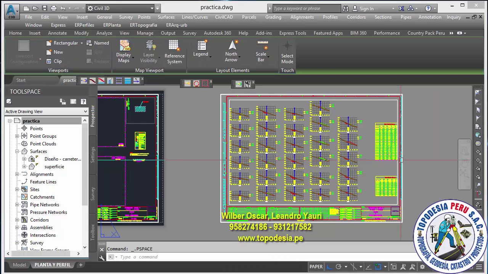Open the Named viewports tool
Screen dimensions: 488x274
point(98,43)
